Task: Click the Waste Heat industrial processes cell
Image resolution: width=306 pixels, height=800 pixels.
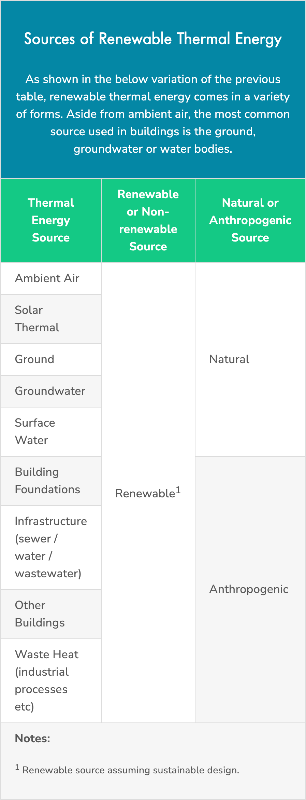Action: point(51,680)
